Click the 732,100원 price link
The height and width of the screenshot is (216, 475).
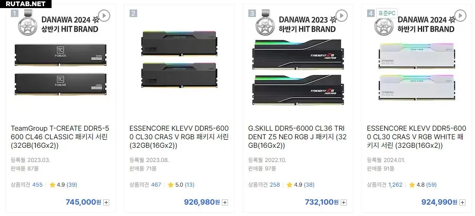[x=321, y=202]
